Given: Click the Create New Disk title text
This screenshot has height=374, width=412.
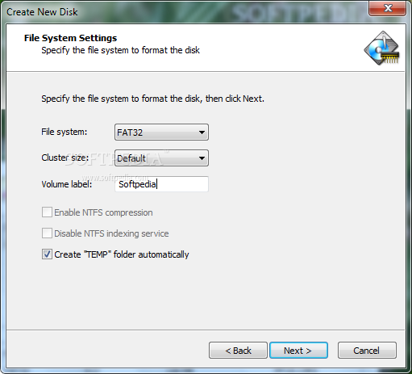Looking at the screenshot, I should 42,12.
